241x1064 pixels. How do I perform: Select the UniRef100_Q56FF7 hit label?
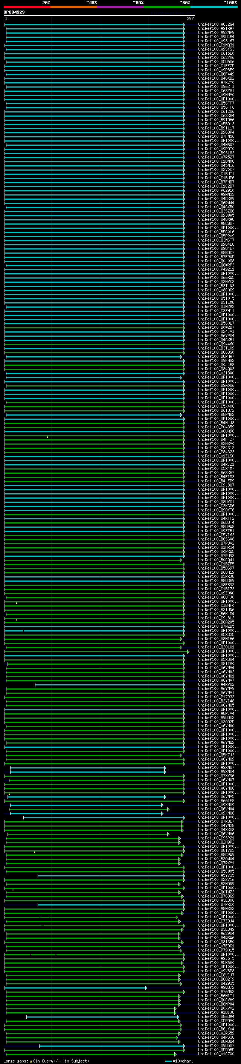(216, 103)
